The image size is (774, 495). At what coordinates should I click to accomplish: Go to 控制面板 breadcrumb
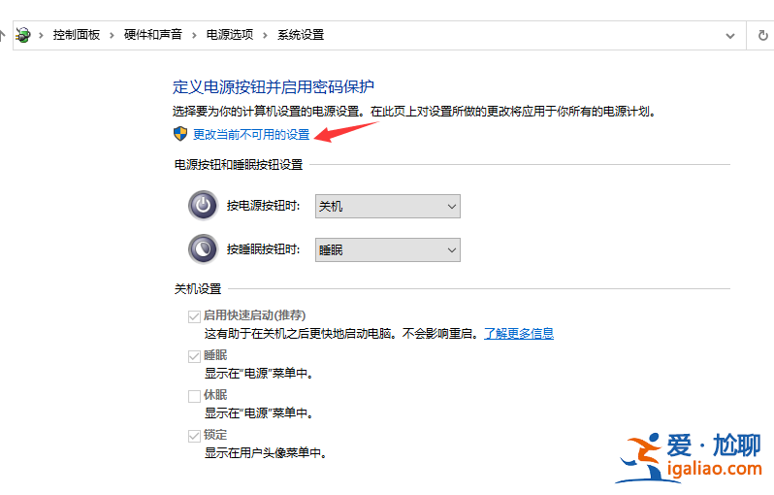77,35
